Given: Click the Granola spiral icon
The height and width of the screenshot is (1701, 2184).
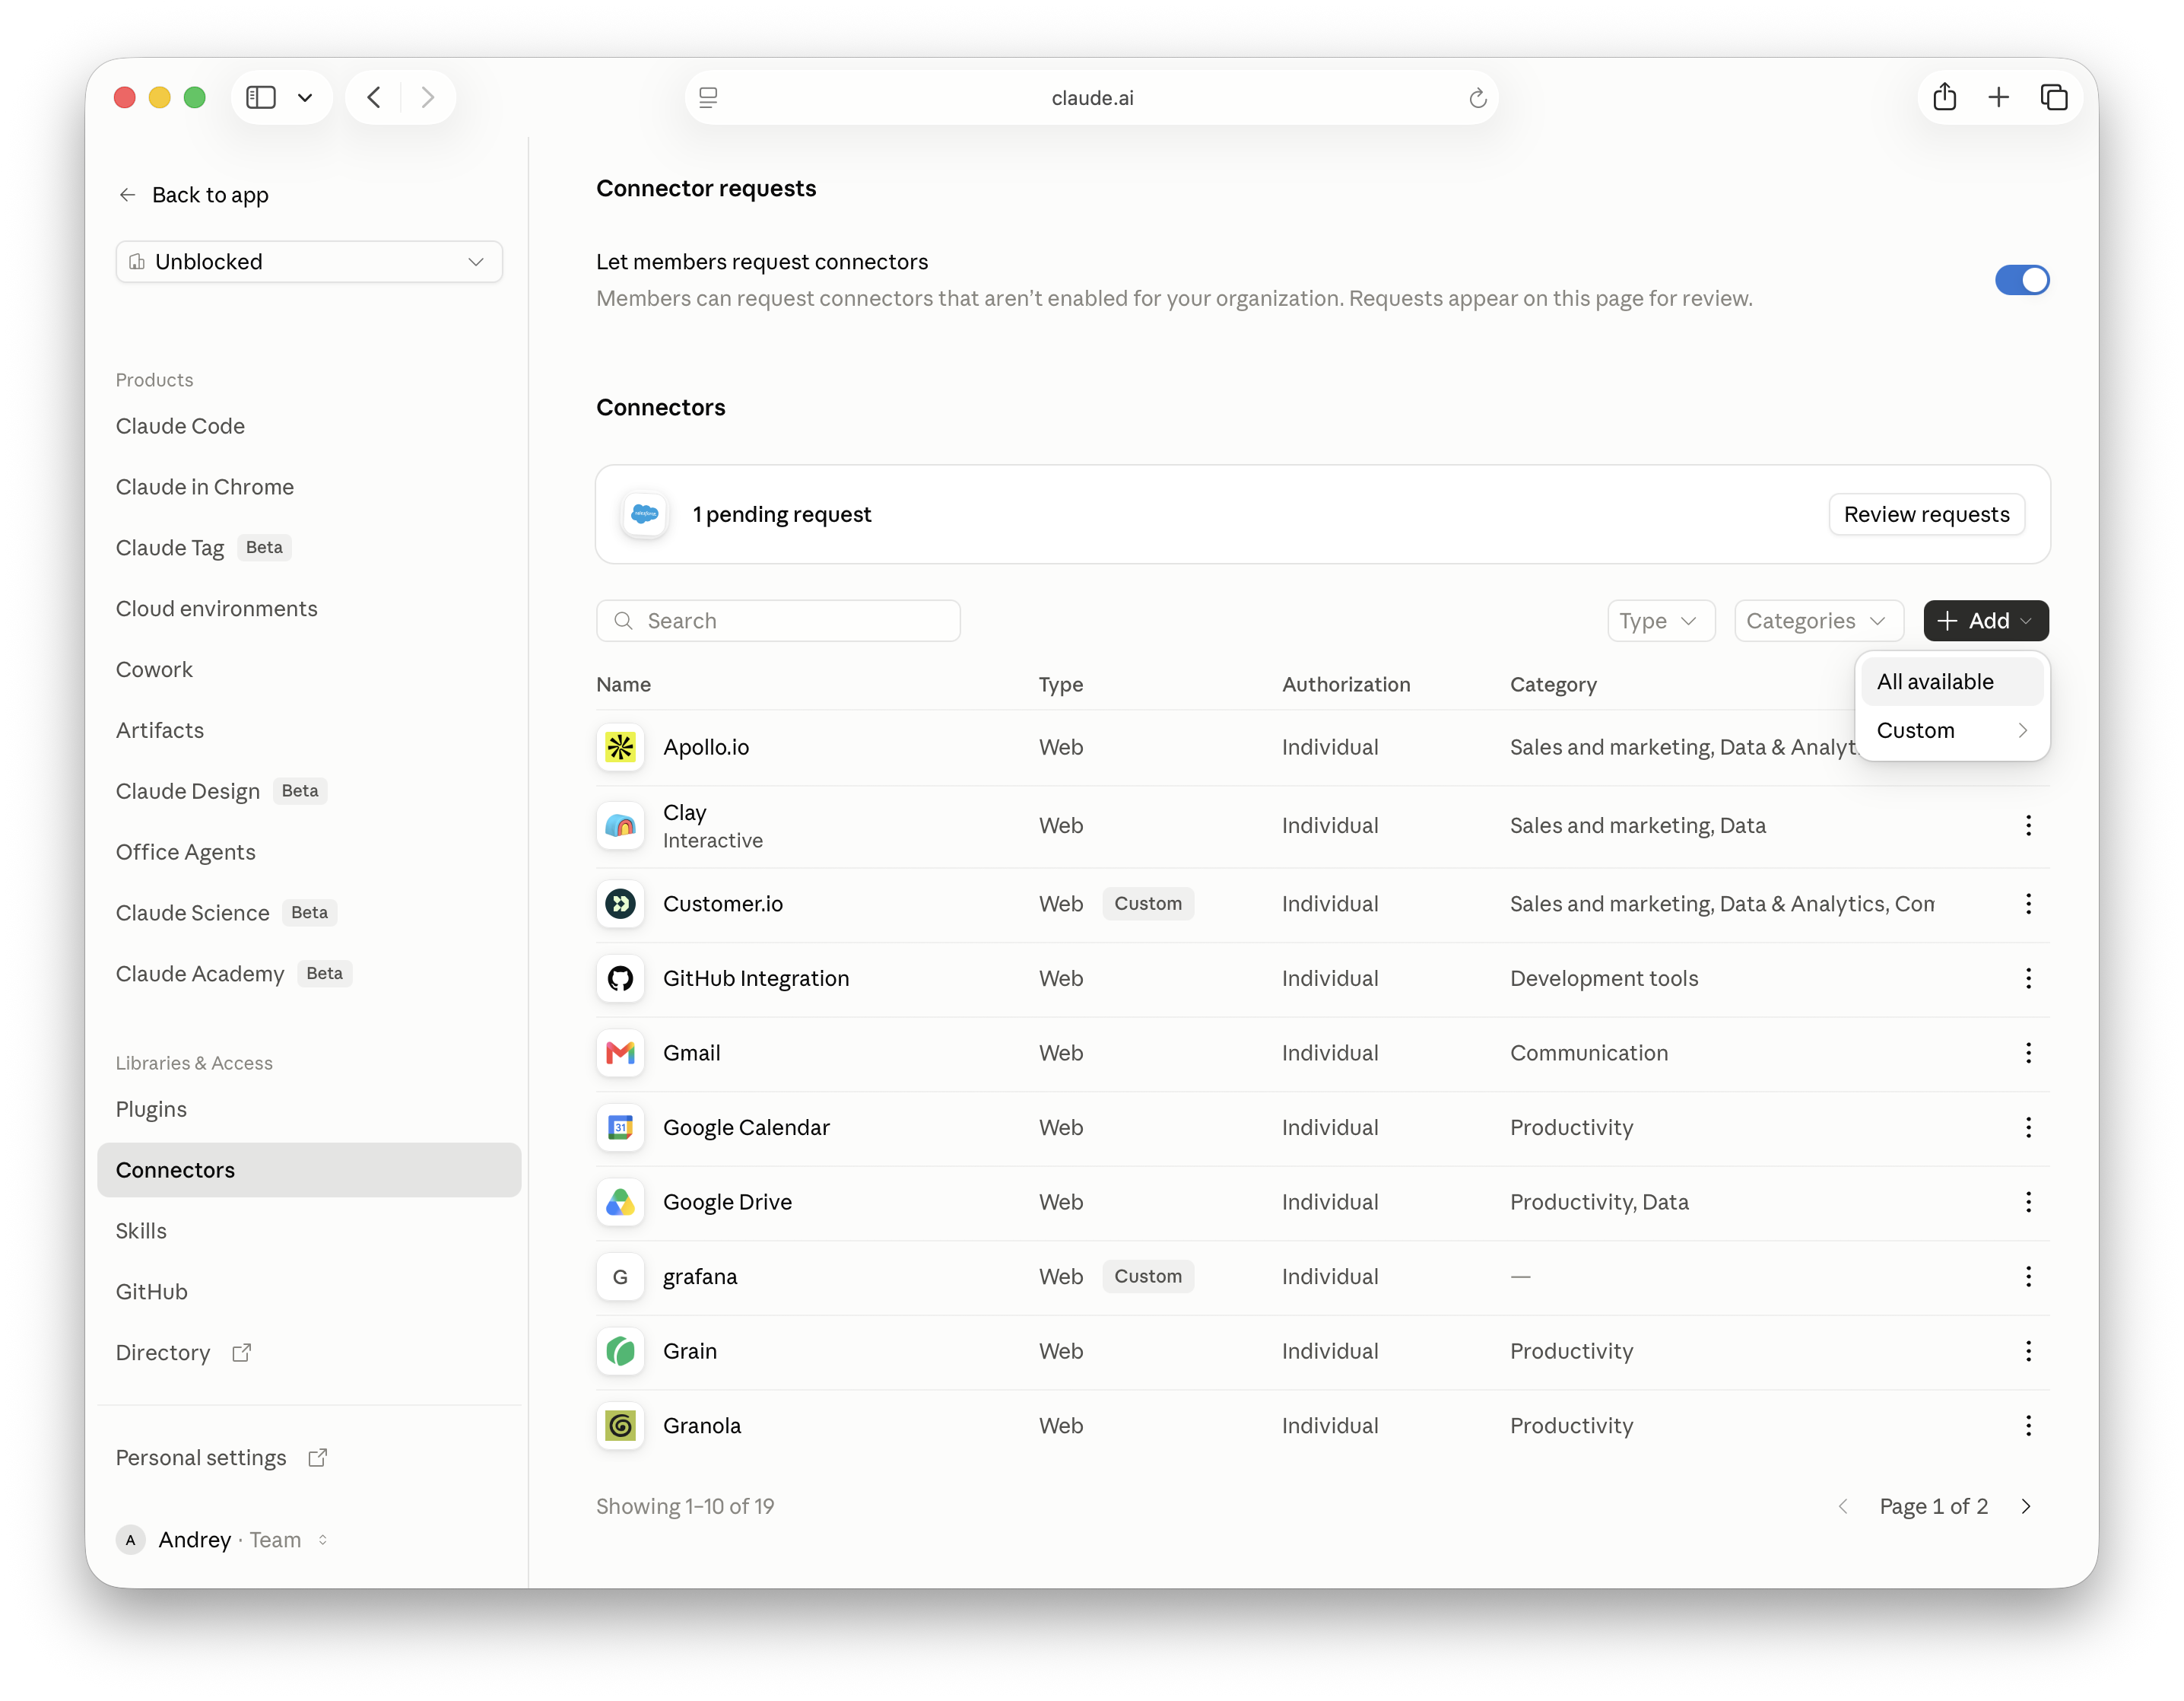Looking at the screenshot, I should (620, 1426).
